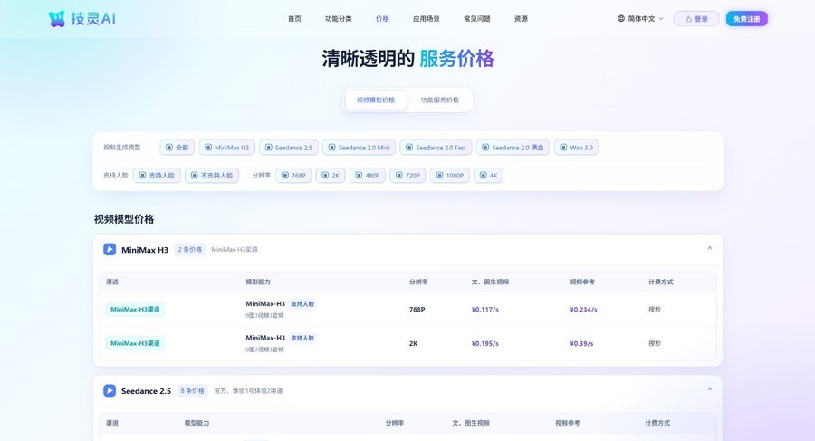The width and height of the screenshot is (815, 441).
Task: Toggle the Seedance 2.0 Mini filter
Action: point(360,148)
